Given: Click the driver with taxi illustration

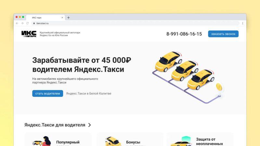Looking at the screenshot, I should [42, 142].
